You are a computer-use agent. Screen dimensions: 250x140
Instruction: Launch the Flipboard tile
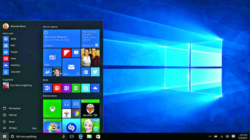(x=66, y=53)
